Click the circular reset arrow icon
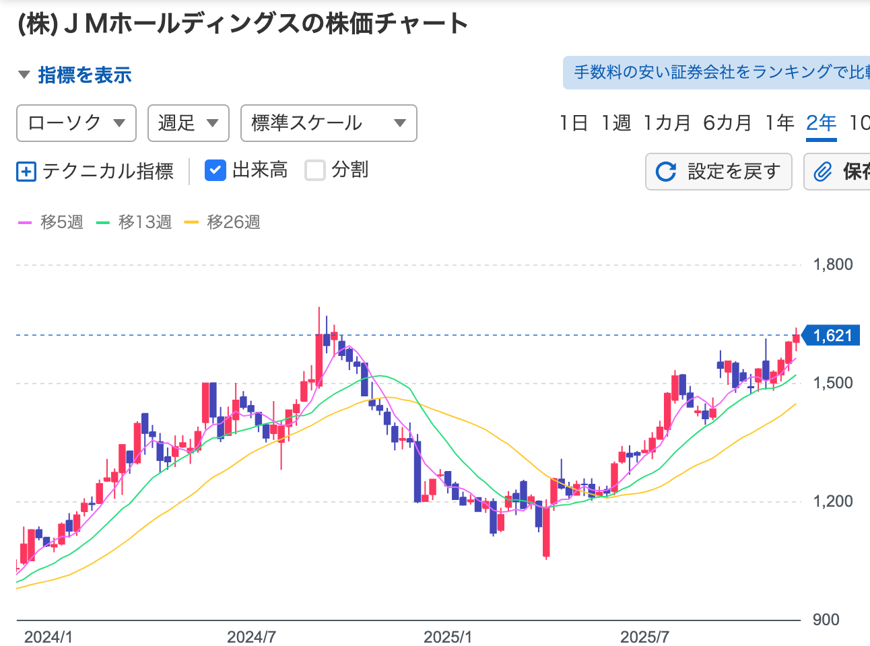 pos(665,172)
